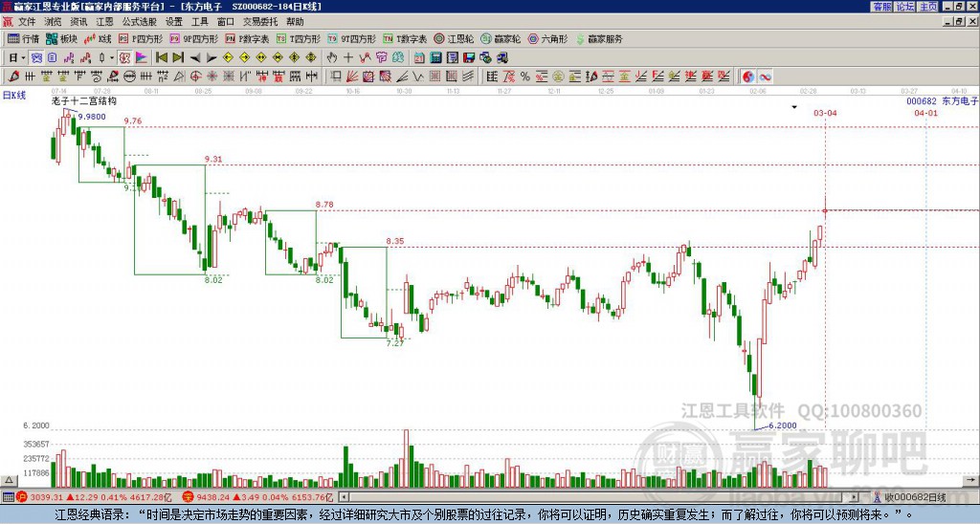This screenshot has width=980, height=524.
Task: Open the 窗口 menu
Action: (x=226, y=21)
